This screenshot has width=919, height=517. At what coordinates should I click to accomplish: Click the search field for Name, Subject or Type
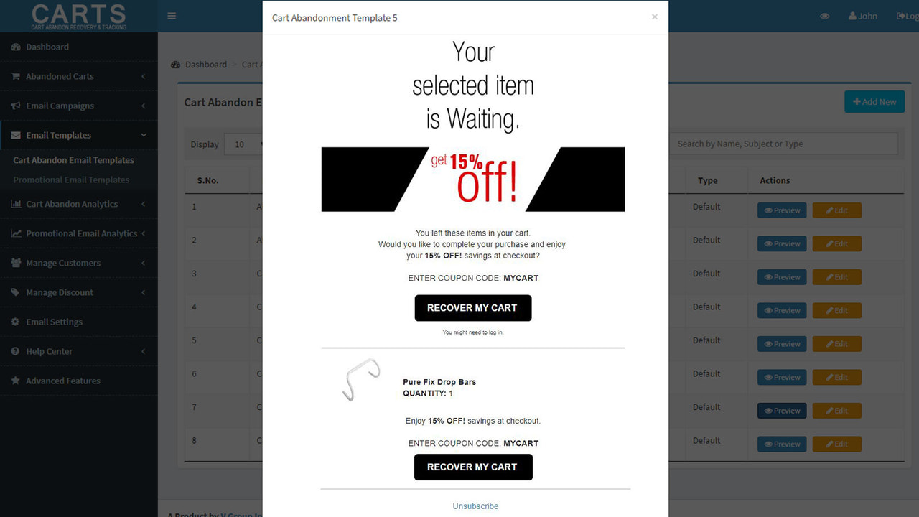click(783, 144)
